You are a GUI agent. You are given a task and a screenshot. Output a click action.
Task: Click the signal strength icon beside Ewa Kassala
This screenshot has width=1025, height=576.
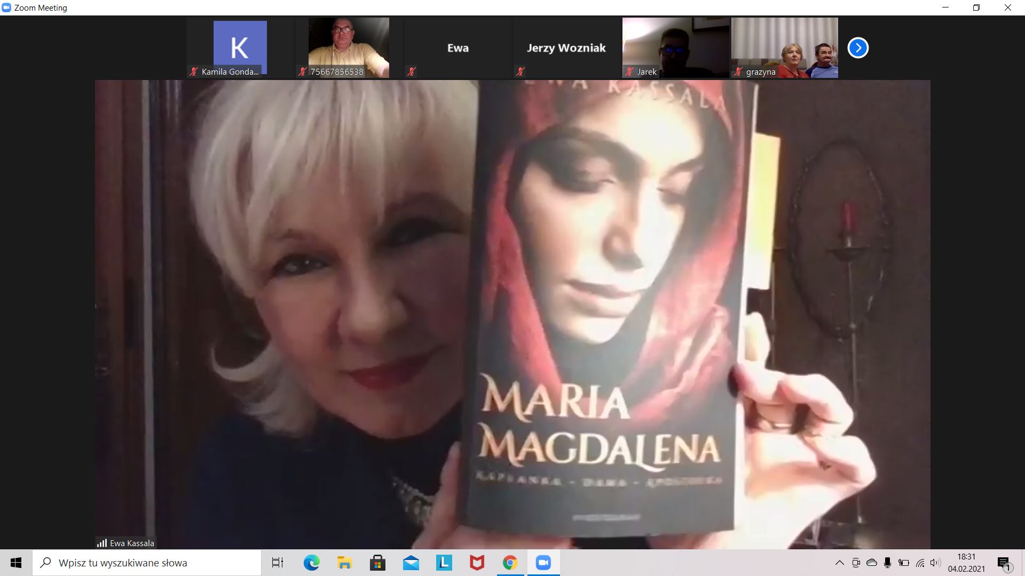(x=101, y=543)
